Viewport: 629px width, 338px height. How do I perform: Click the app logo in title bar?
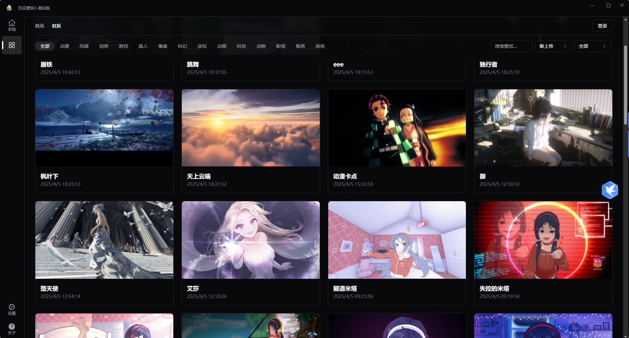point(9,8)
